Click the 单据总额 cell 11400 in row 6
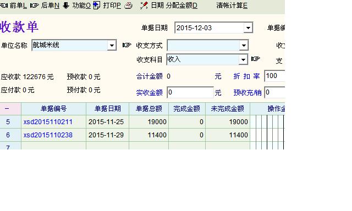Image resolution: width=352 pixels, height=211 pixels. click(x=149, y=135)
